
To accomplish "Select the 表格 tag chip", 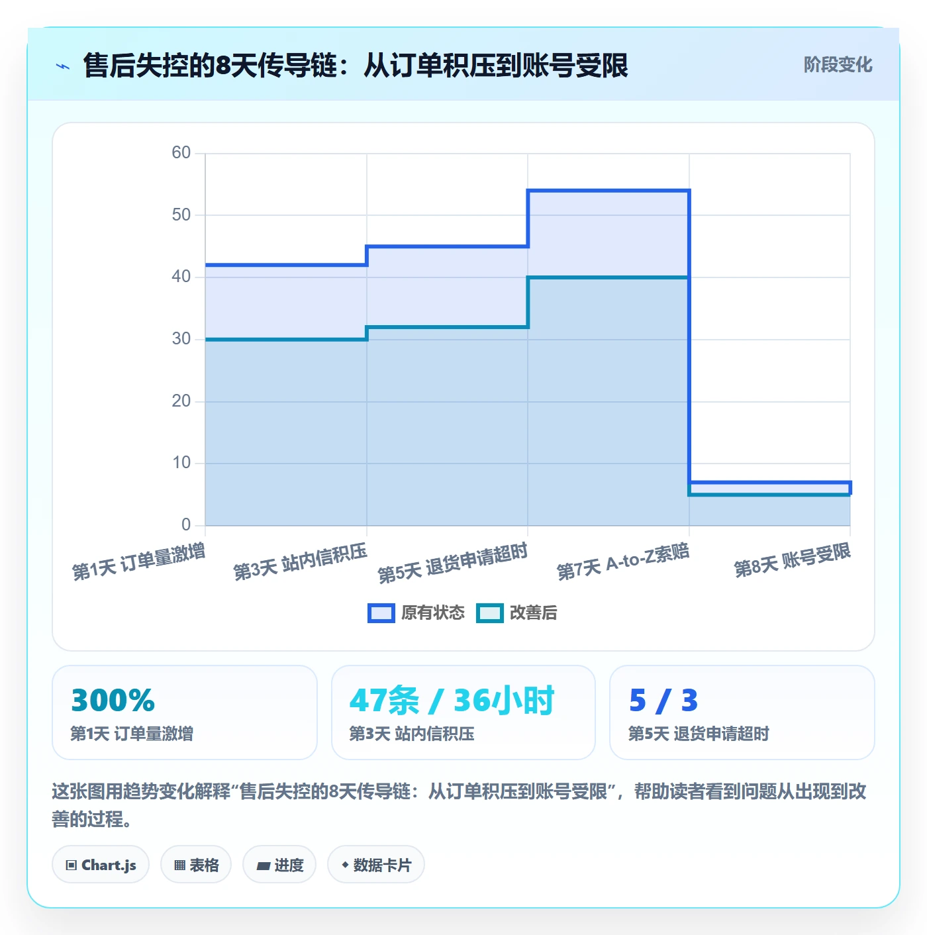I will (x=196, y=865).
